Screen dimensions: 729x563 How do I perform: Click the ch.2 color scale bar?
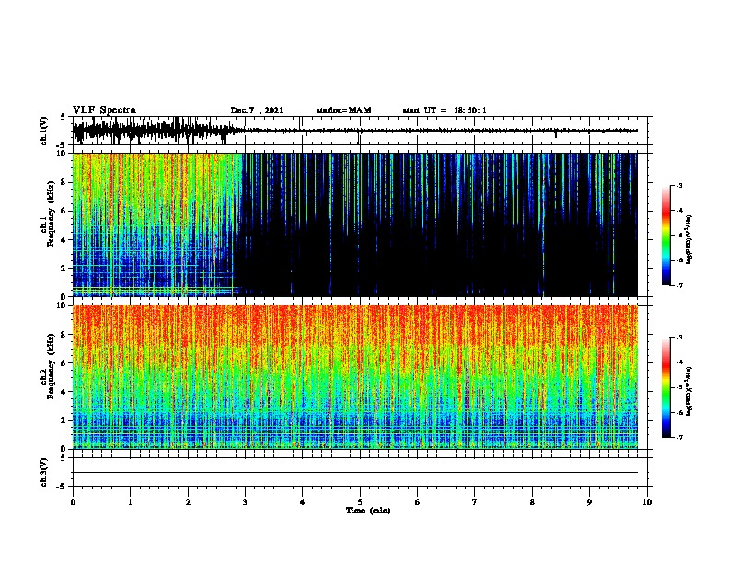665,387
